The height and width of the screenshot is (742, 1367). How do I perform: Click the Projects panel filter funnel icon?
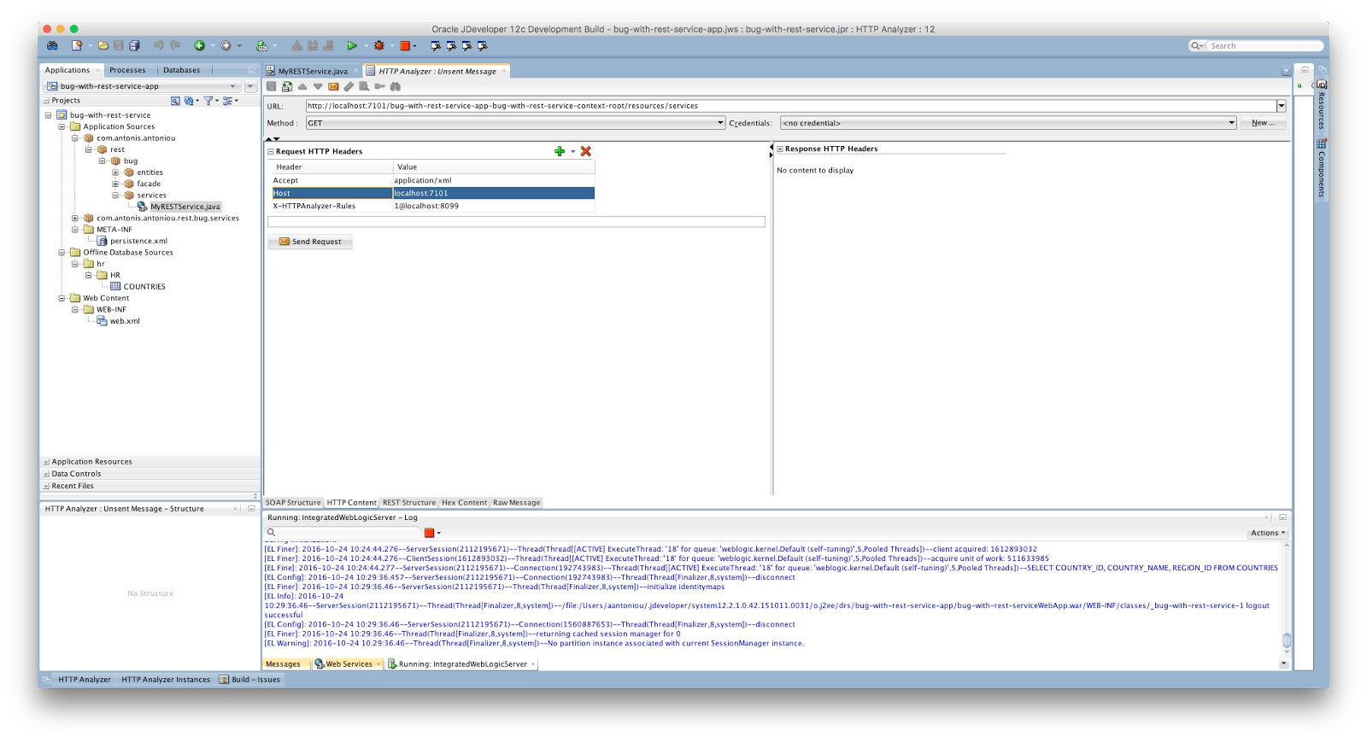point(208,101)
